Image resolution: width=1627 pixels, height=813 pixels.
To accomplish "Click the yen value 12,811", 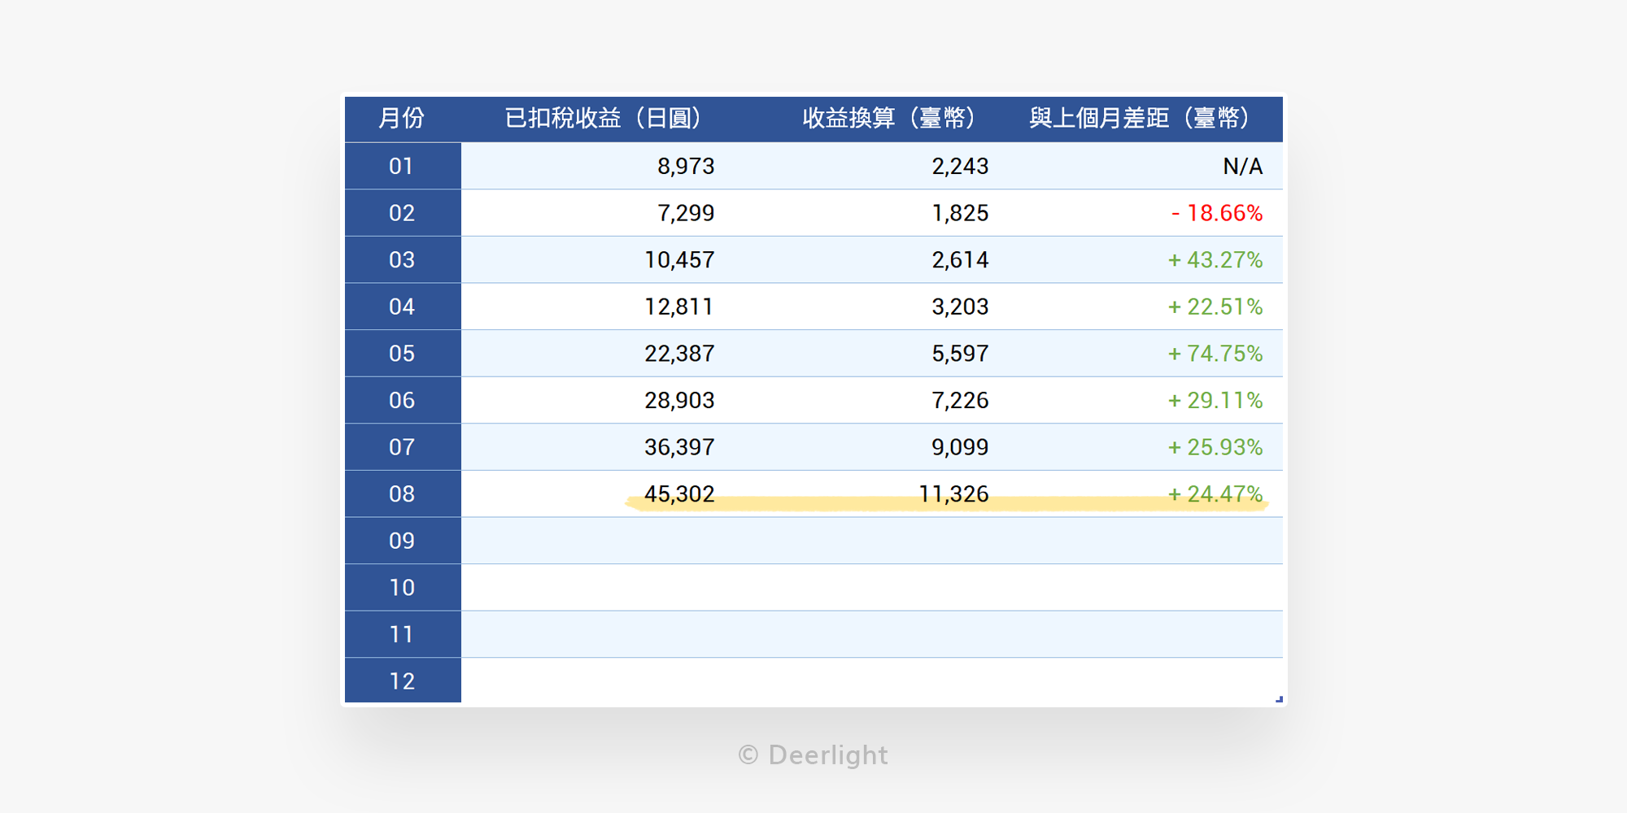I will click(679, 307).
